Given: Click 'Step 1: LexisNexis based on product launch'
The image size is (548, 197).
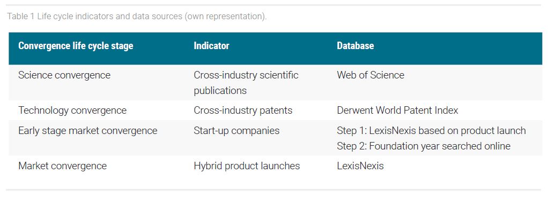Looking at the screenshot, I should click(431, 130).
